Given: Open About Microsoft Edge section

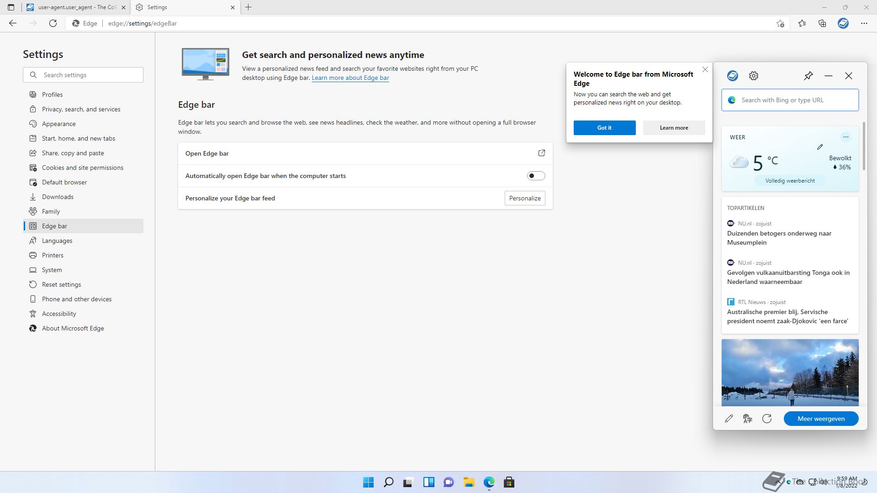Looking at the screenshot, I should pos(83,328).
